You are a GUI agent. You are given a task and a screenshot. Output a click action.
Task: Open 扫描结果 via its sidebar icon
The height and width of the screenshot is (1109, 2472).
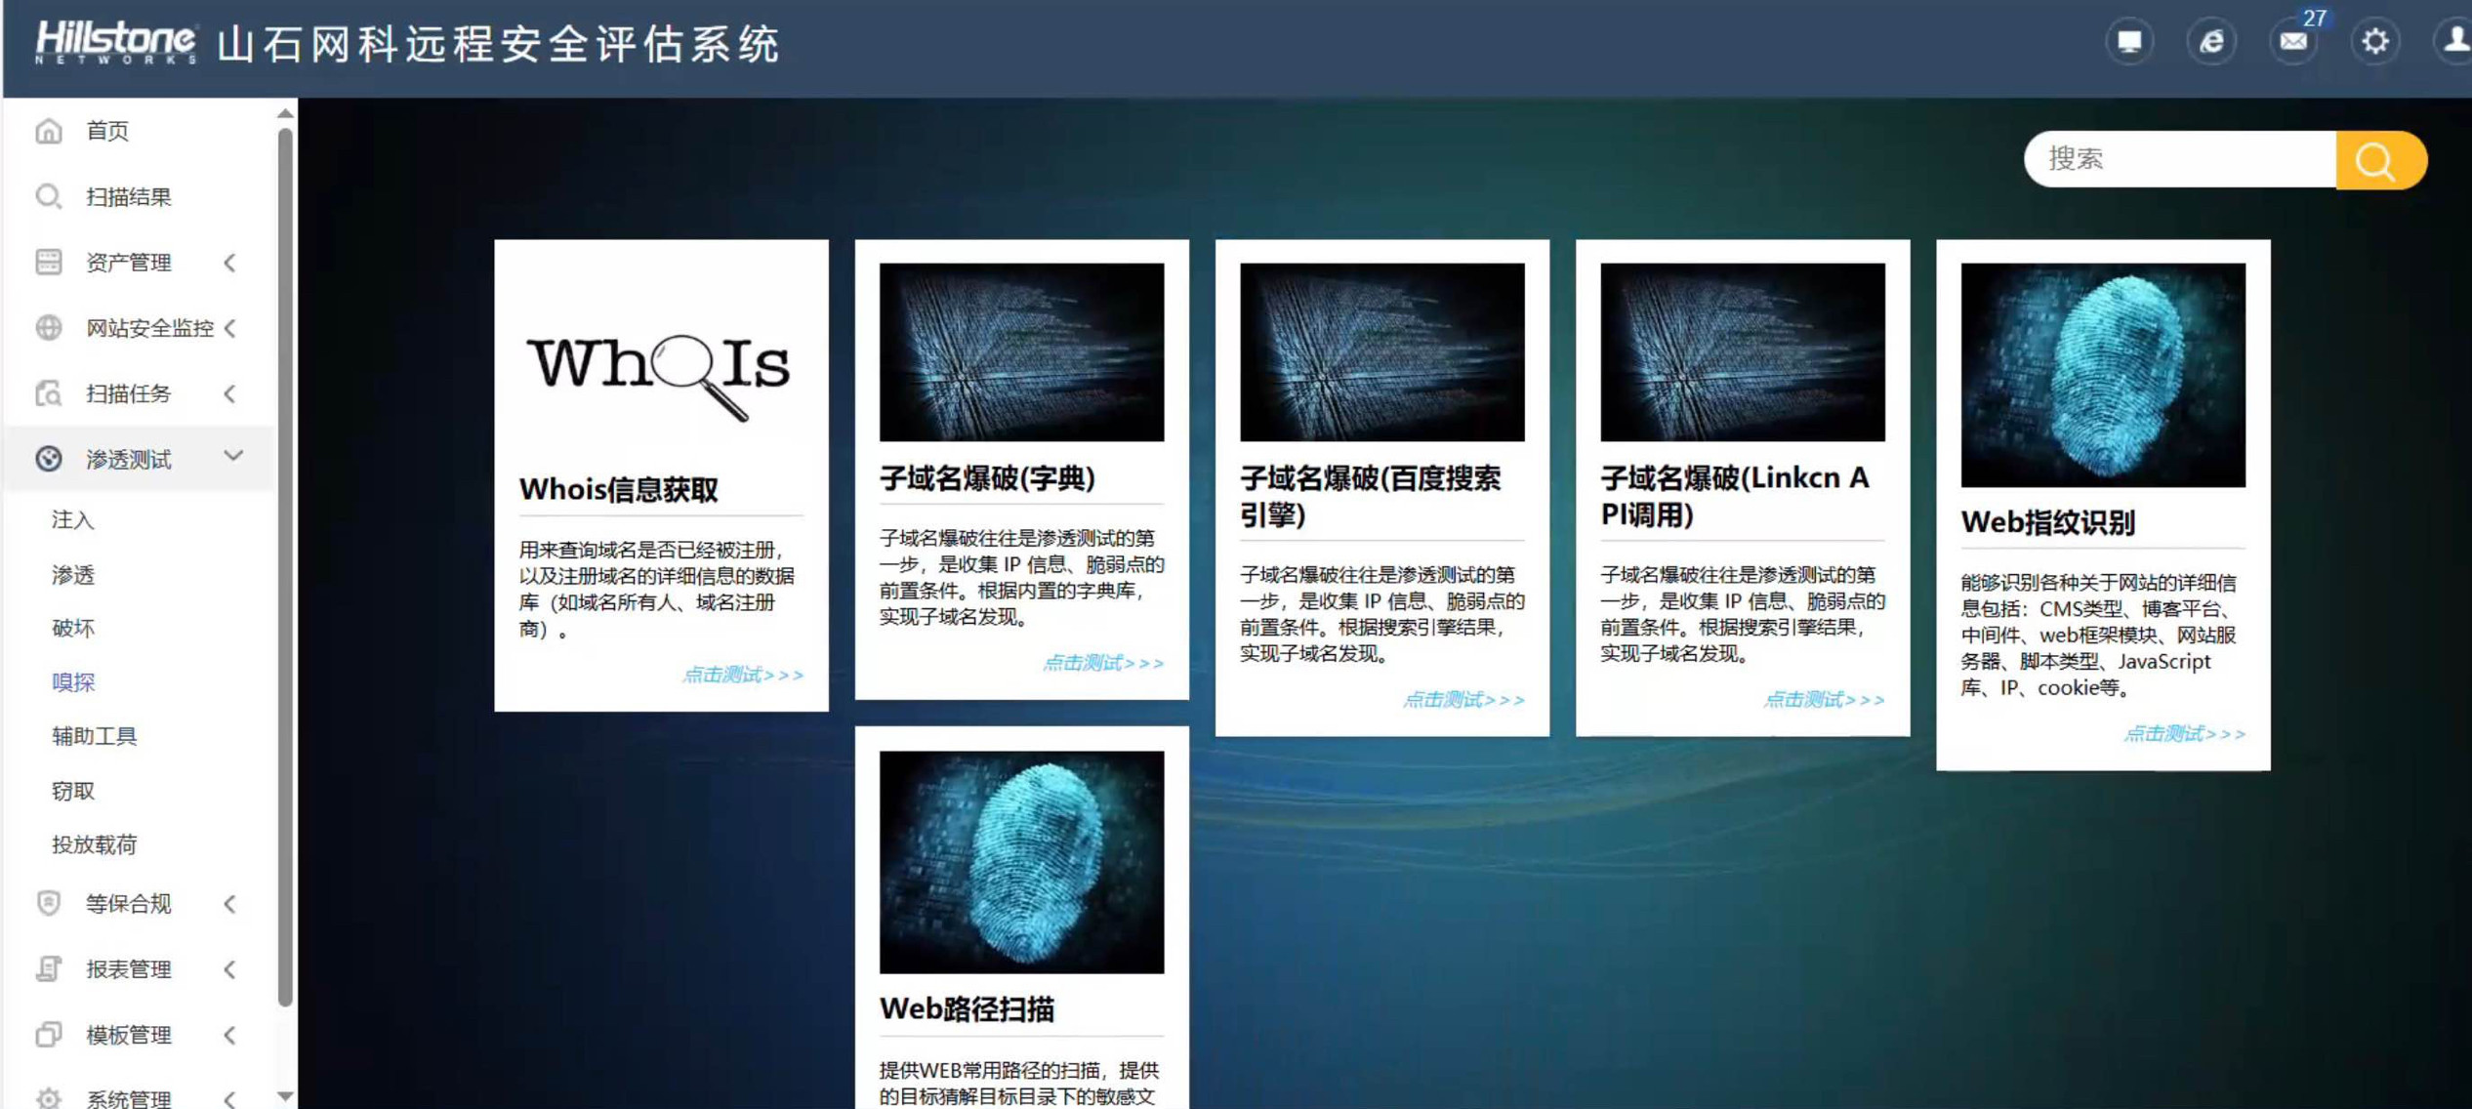[x=49, y=196]
